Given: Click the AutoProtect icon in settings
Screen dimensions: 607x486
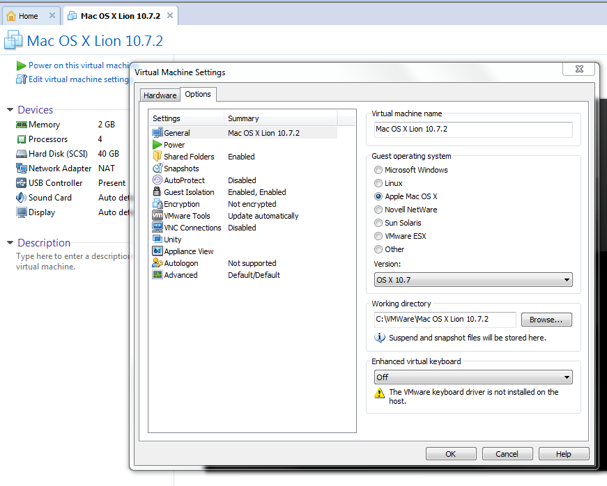Looking at the screenshot, I should point(157,180).
